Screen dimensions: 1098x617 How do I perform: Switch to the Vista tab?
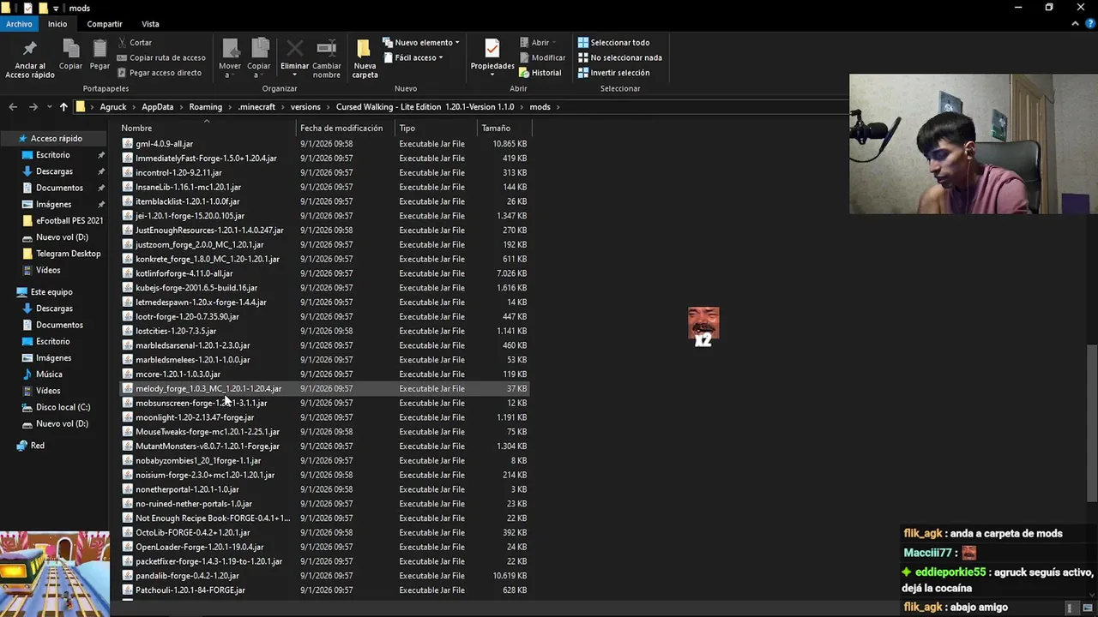tap(150, 24)
